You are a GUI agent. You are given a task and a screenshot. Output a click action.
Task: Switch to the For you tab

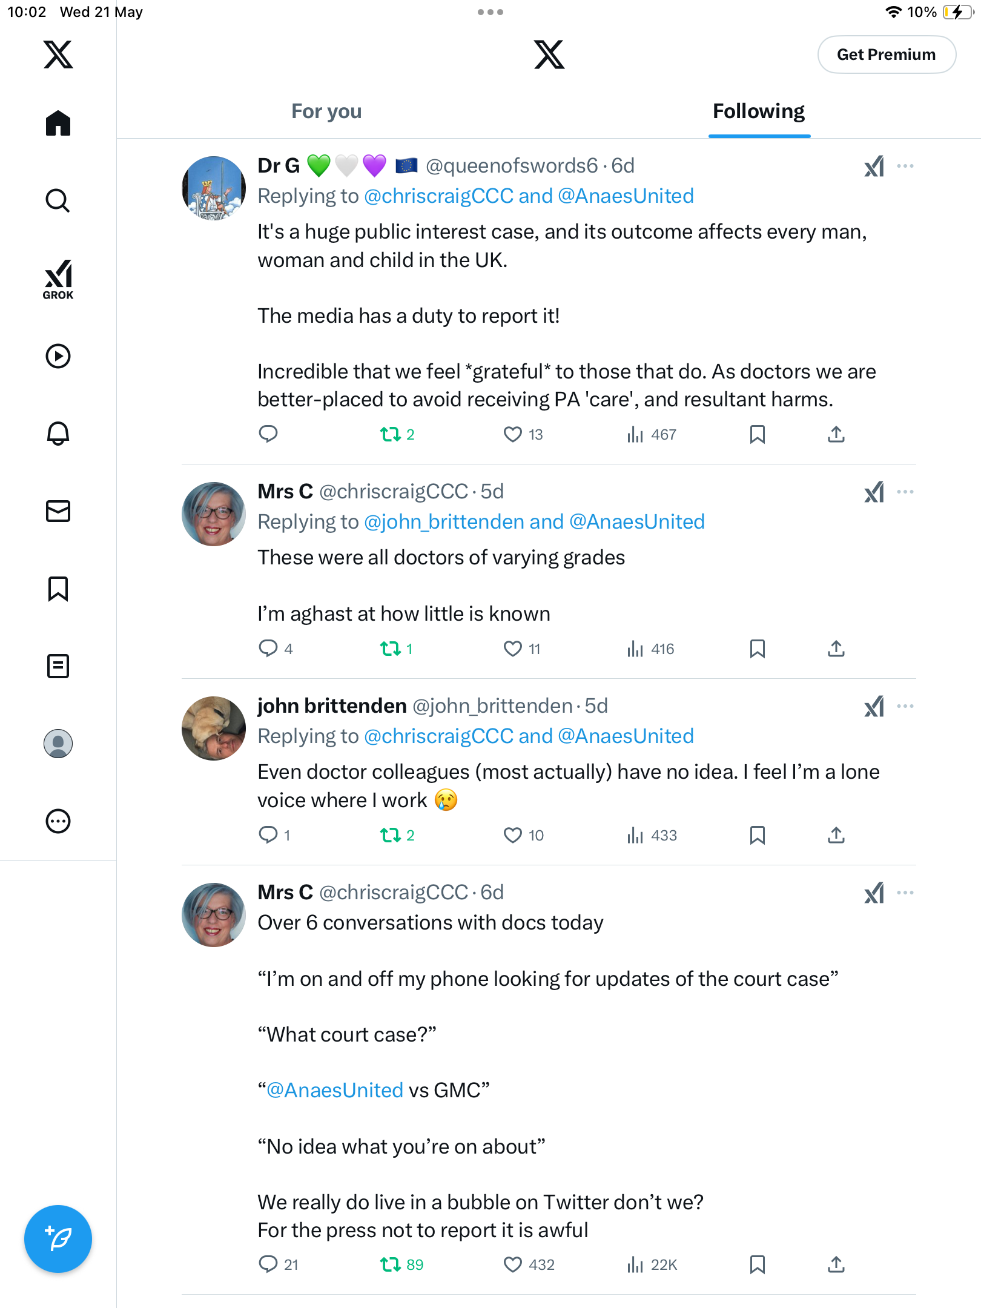(326, 111)
